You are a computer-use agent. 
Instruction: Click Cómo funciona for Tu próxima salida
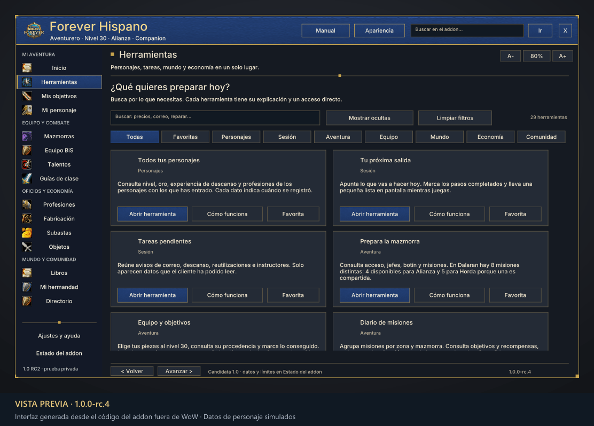[x=449, y=214]
